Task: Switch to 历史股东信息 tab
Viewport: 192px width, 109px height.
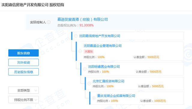Action: coord(23,72)
